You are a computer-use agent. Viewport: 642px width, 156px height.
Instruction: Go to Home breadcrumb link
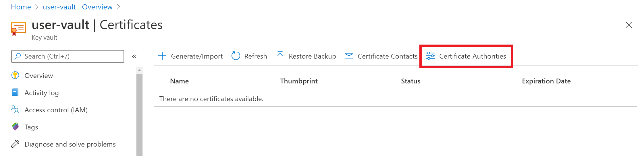[x=21, y=7]
